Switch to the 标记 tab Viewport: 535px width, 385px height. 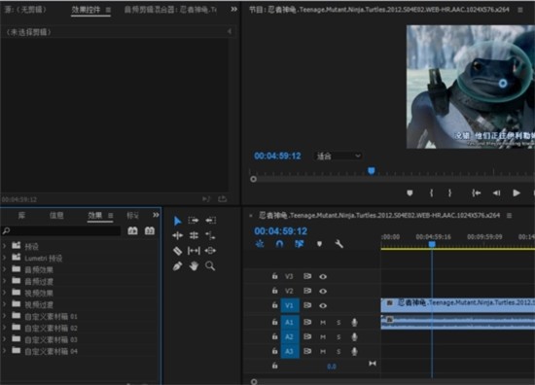click(x=132, y=215)
